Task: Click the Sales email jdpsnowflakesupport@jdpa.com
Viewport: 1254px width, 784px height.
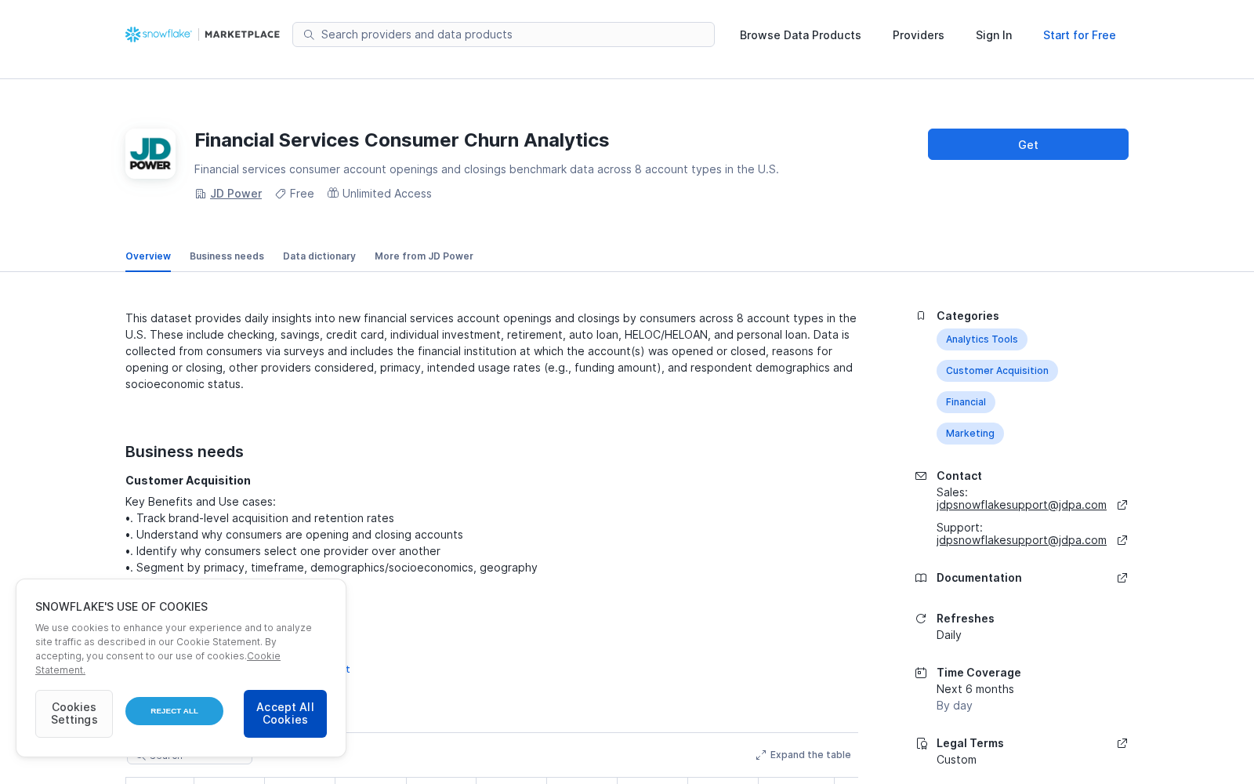Action: (x=1021, y=505)
